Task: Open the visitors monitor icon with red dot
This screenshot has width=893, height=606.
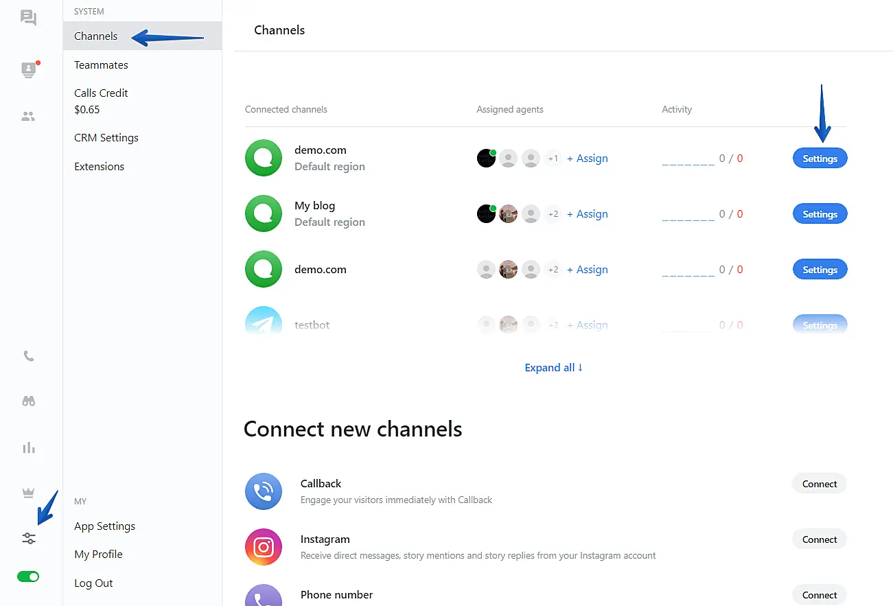Action: click(x=28, y=69)
